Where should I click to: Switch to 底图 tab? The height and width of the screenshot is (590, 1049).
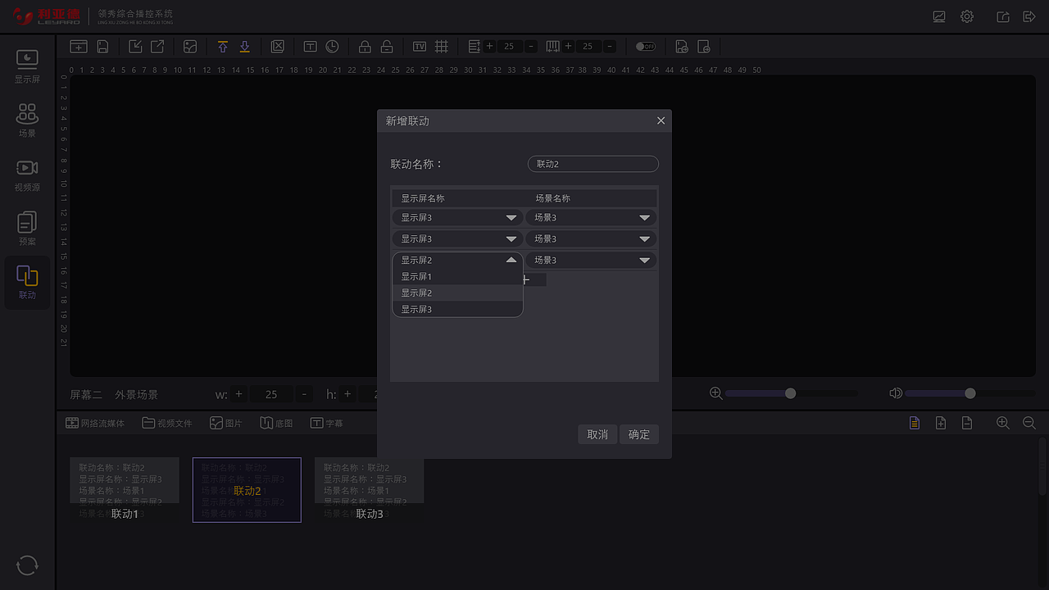277,424
